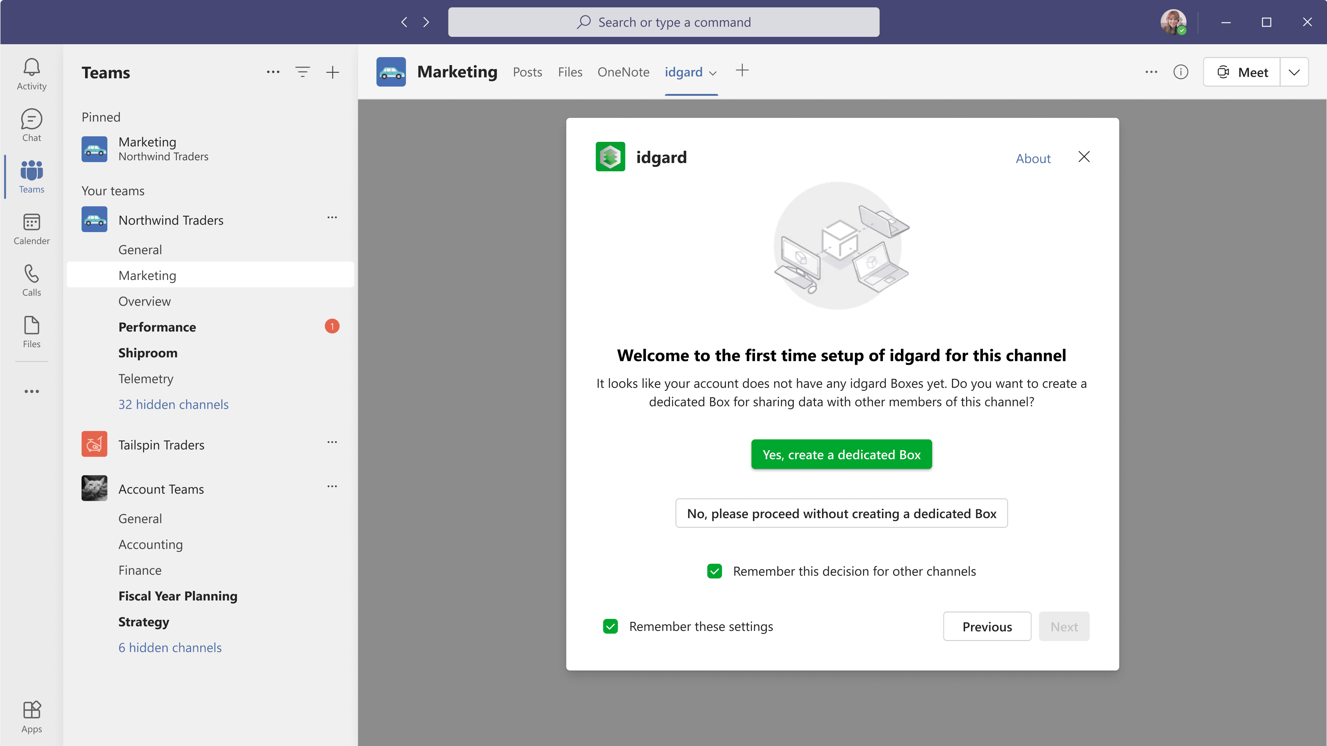Image resolution: width=1327 pixels, height=746 pixels.
Task: Open the channel info icon
Action: pos(1181,72)
